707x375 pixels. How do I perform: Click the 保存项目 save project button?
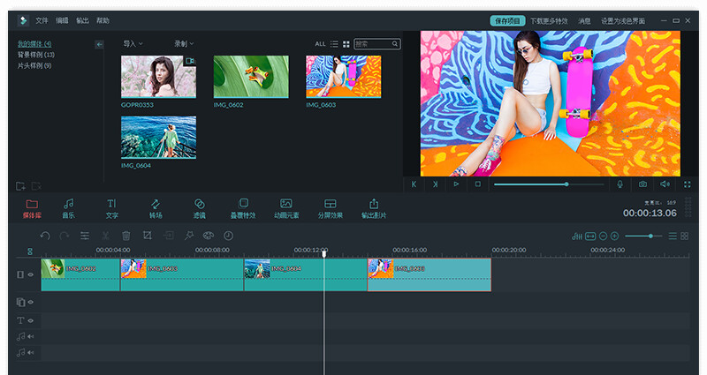coord(507,20)
